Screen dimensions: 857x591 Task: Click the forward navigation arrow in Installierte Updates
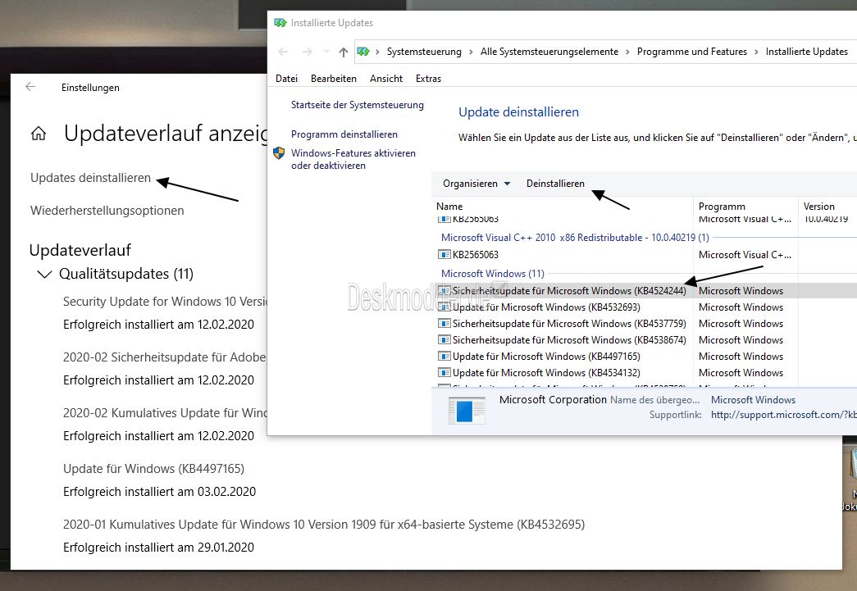click(x=308, y=52)
